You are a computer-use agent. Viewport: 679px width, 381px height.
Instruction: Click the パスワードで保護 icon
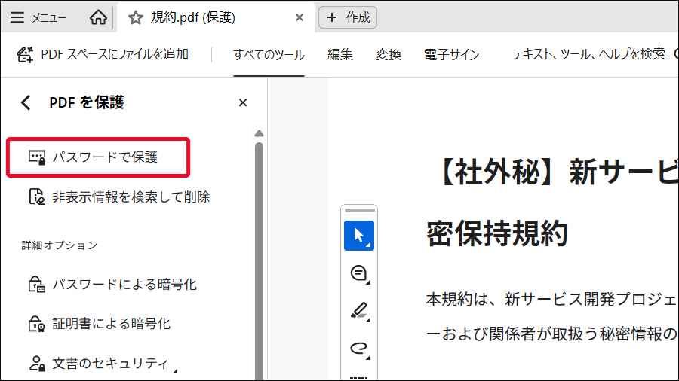37,157
